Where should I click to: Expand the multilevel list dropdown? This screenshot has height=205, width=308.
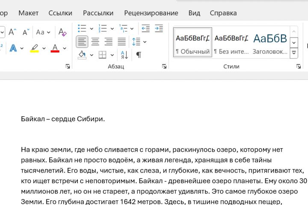tap(132, 29)
